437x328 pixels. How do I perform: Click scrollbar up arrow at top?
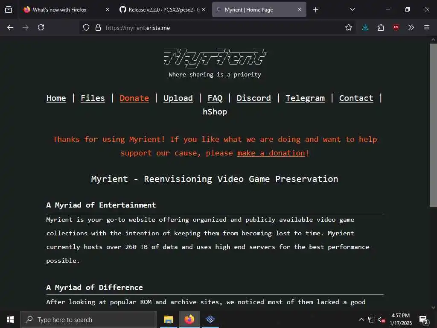(x=433, y=40)
